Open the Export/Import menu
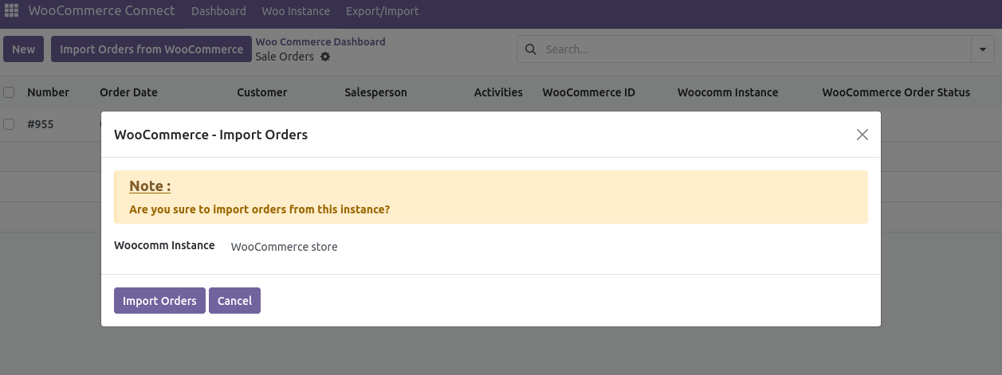The width and height of the screenshot is (1002, 375). point(382,11)
